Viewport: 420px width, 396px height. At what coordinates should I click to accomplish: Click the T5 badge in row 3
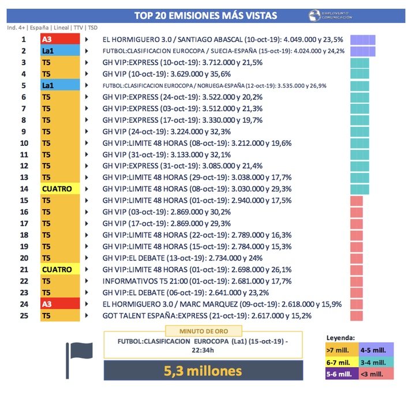point(59,63)
